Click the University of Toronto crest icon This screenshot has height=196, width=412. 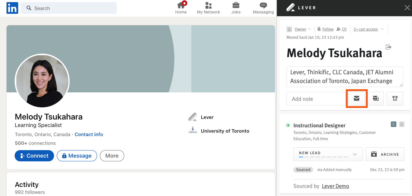pos(193,130)
